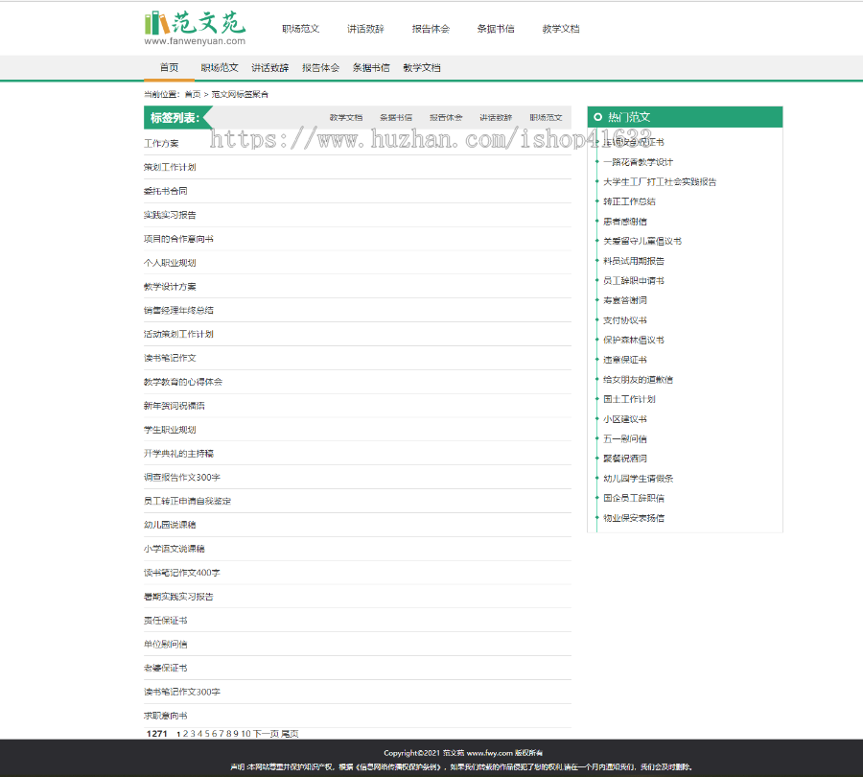
Task: Select 职场范文 in the gray navigation bar
Action: pyautogui.click(x=219, y=68)
